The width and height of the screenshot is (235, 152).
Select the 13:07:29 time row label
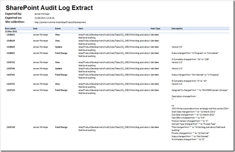point(11,90)
